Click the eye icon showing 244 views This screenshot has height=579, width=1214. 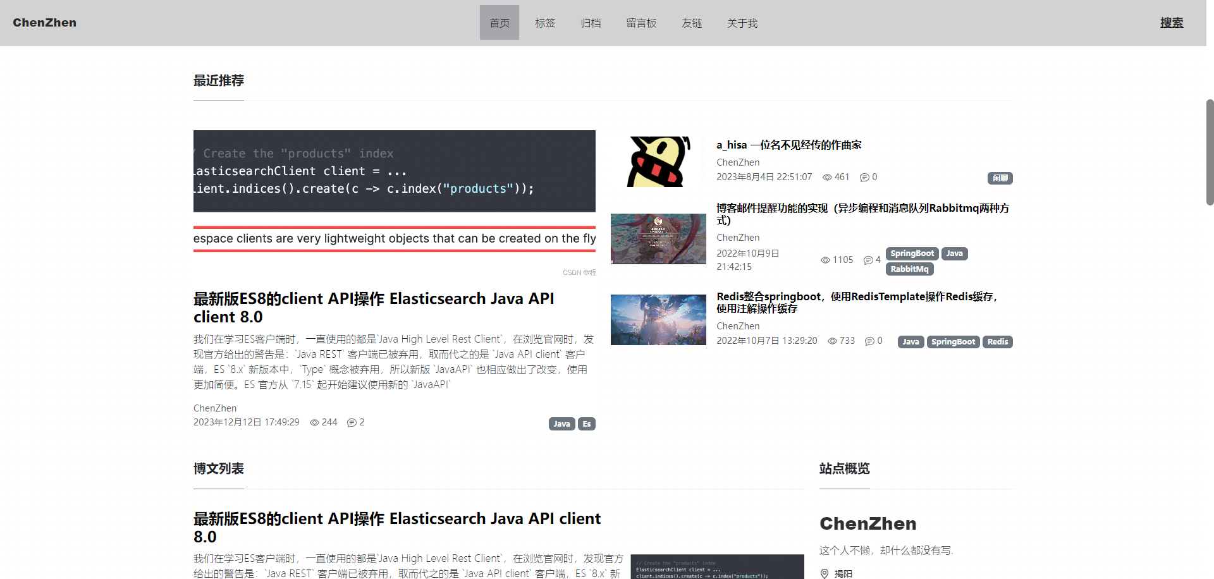[x=314, y=422]
